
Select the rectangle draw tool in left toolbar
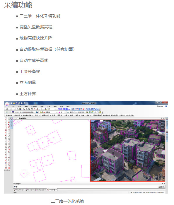point(6,125)
